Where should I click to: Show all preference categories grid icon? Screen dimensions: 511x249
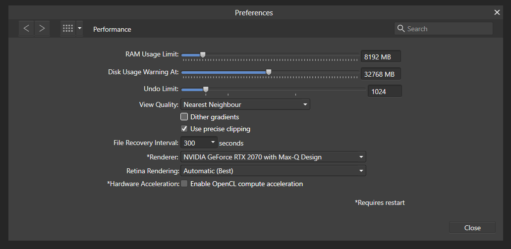(x=68, y=29)
